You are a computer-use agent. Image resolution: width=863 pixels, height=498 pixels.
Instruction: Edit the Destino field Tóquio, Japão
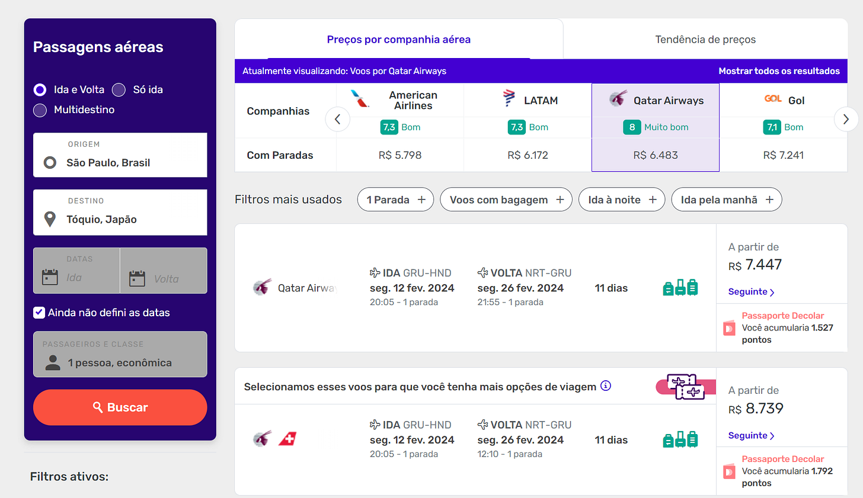[120, 212]
